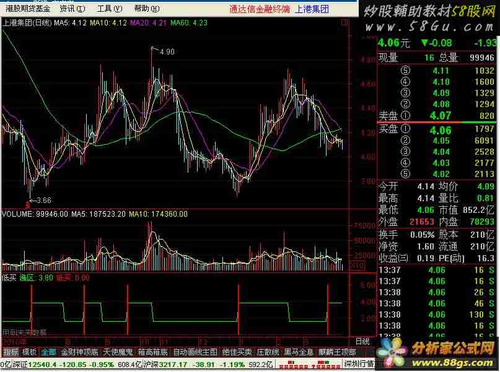Click the 13:38 trade row with volume 26
The height and width of the screenshot is (372, 500).
pyautogui.click(x=436, y=292)
